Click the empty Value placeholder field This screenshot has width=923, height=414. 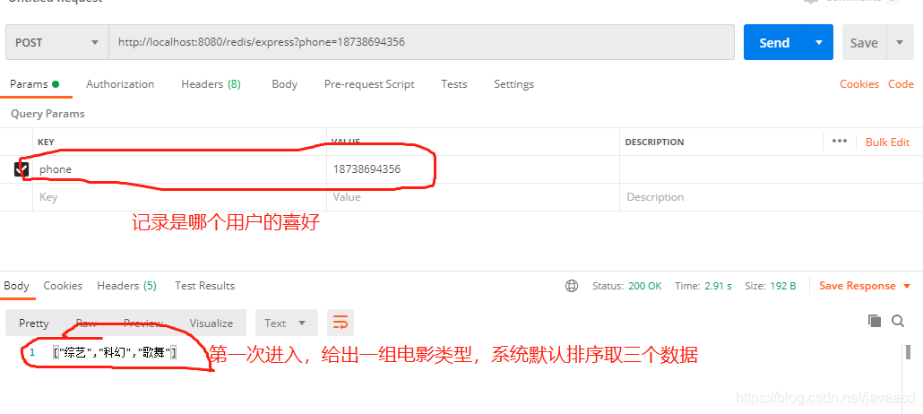pos(472,197)
